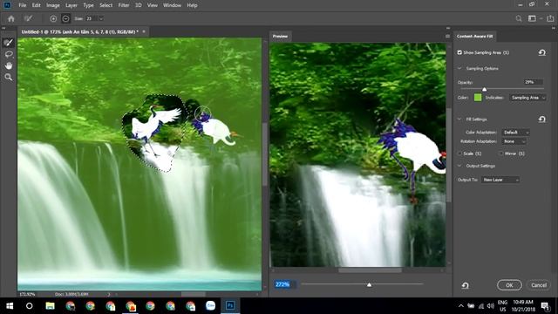This screenshot has height=314, width=558.
Task: Open the Zalo app in taskbar
Action: 210,306
